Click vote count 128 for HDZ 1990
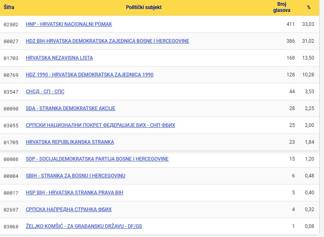The image size is (324, 237). 291,75
